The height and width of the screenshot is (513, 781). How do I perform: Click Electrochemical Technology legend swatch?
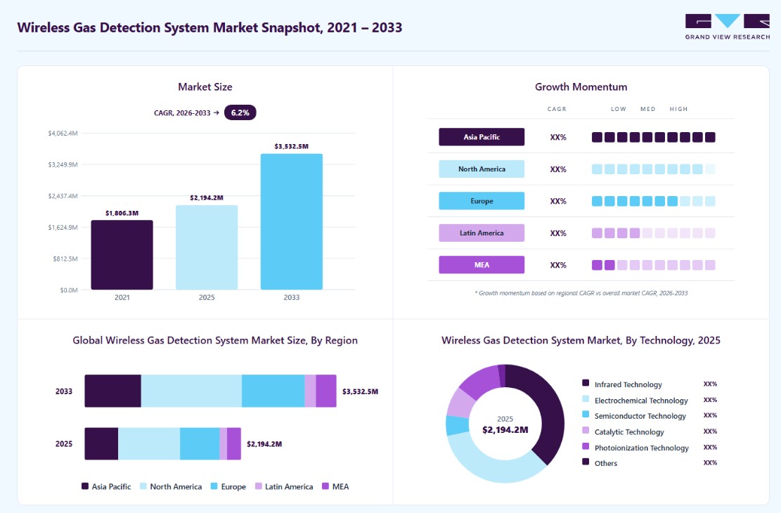click(586, 399)
